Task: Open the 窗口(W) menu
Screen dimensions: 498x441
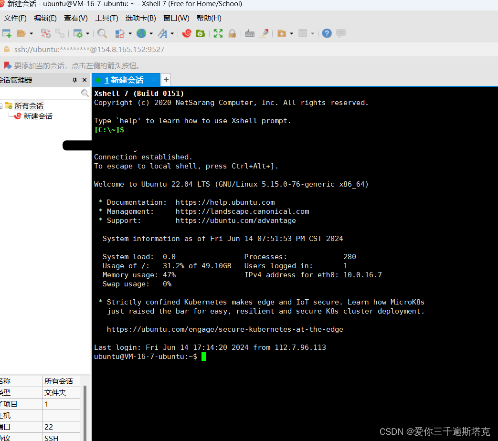Action: [176, 18]
